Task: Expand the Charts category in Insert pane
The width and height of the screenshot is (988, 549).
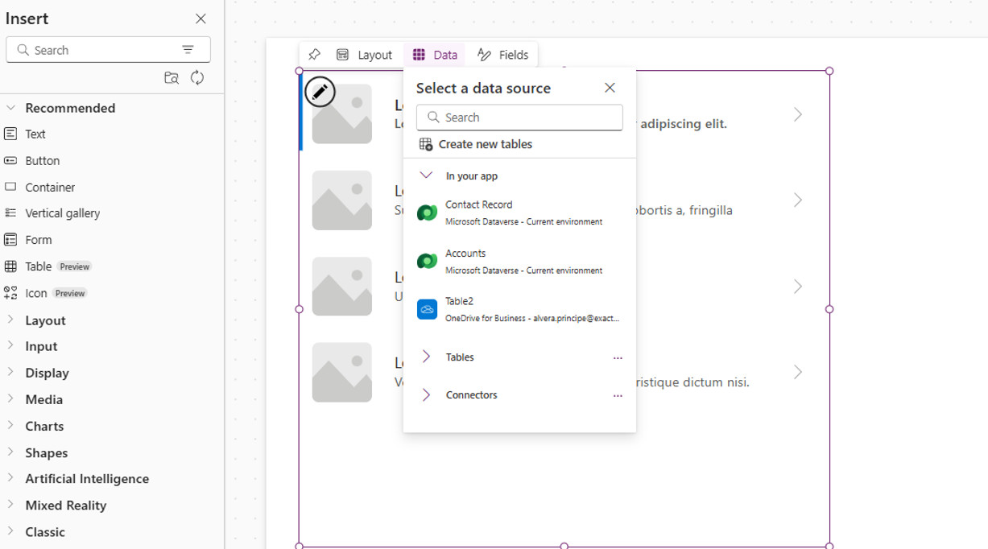Action: (x=44, y=426)
